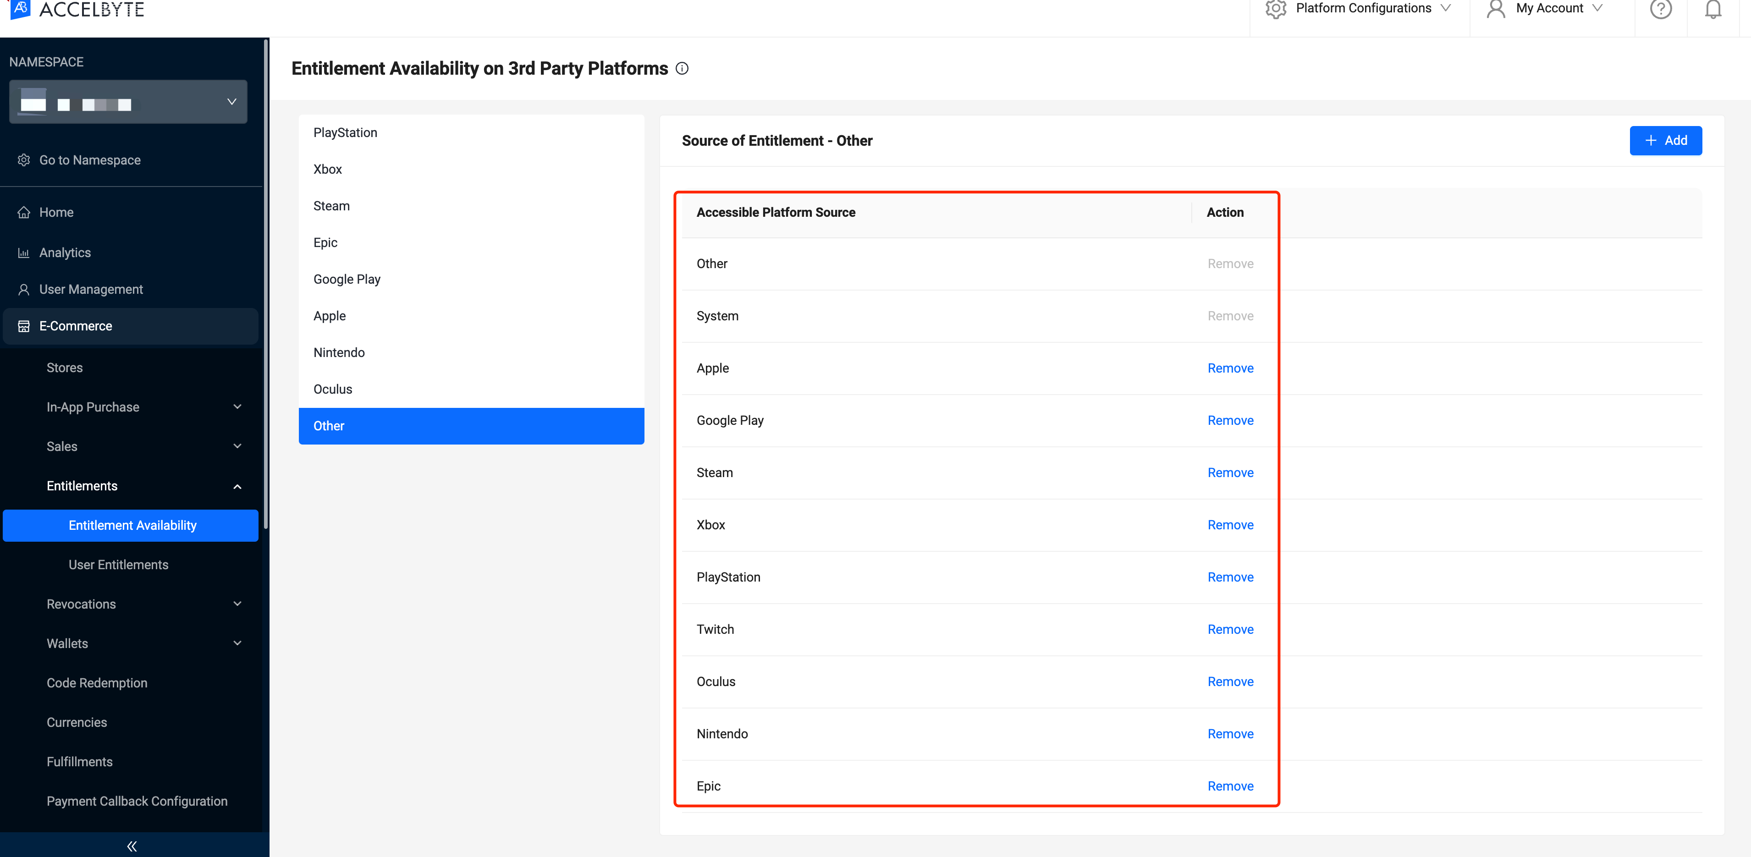Click the Add button
The image size is (1751, 857).
pos(1665,141)
